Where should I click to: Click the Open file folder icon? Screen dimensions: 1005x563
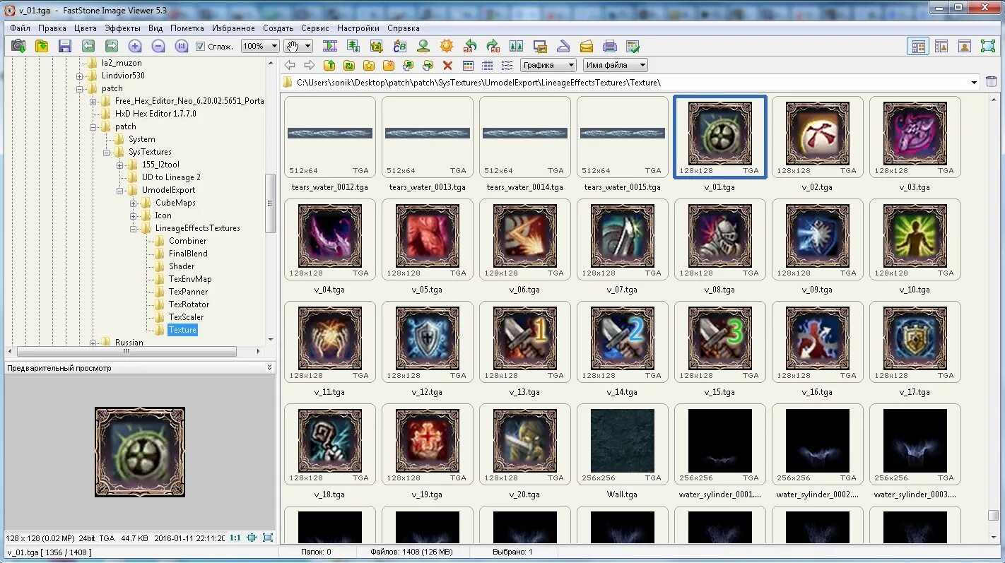pyautogui.click(x=42, y=46)
